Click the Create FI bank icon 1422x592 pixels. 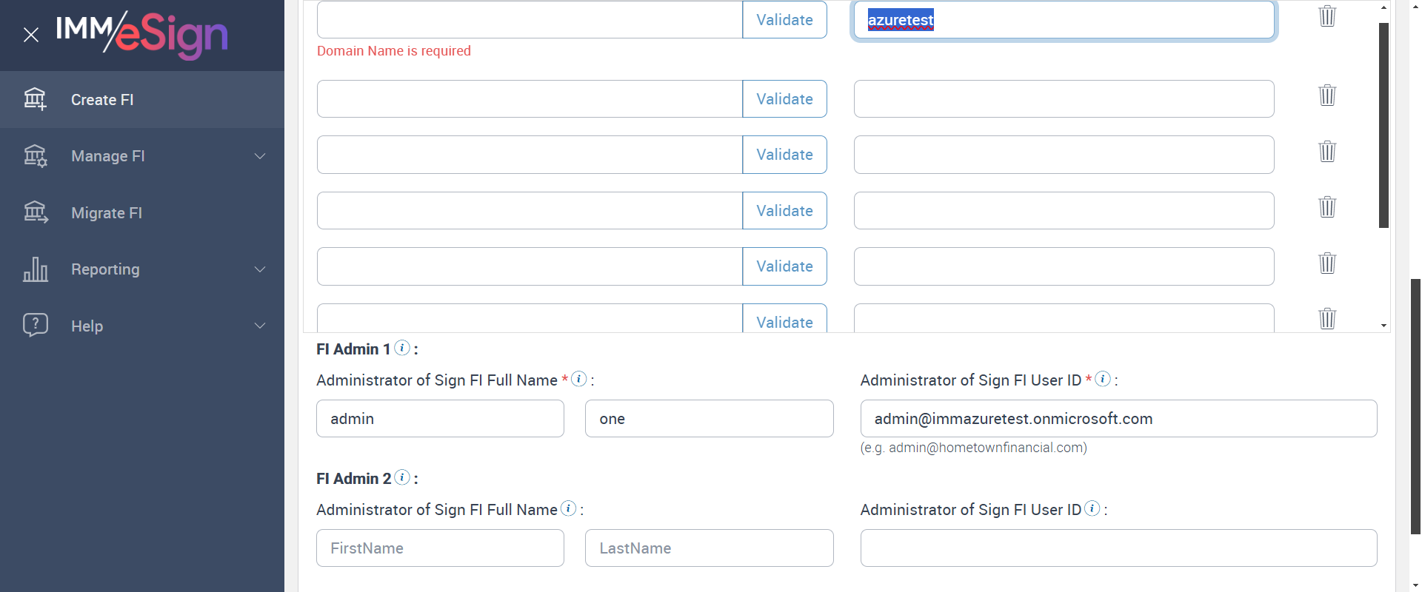[35, 99]
